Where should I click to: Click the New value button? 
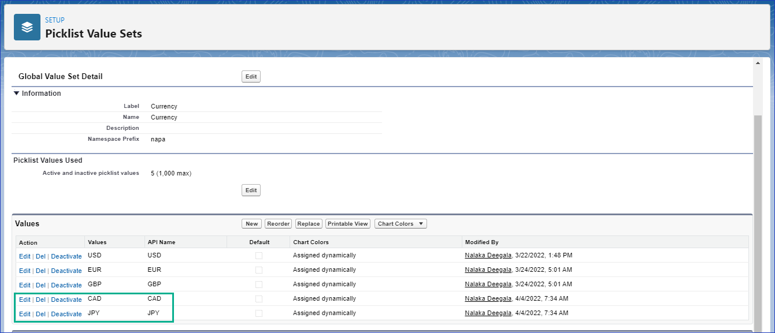tap(251, 224)
